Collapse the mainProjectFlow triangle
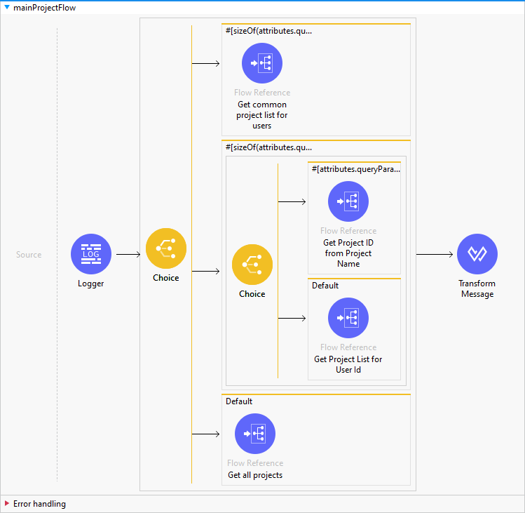The width and height of the screenshot is (525, 513). (x=7, y=7)
